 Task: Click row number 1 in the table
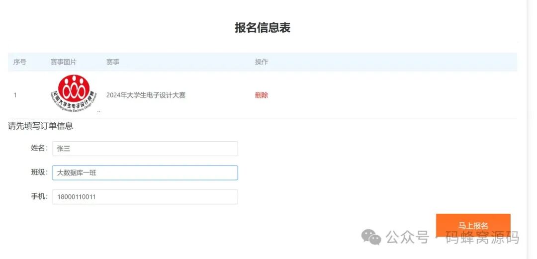[15, 95]
